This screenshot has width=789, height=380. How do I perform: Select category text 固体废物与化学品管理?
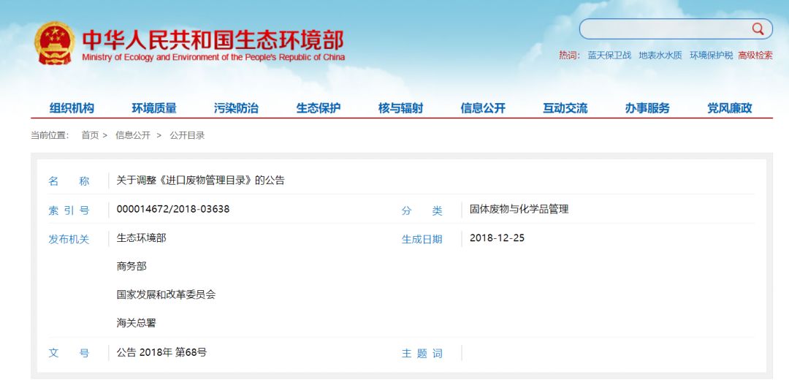coord(519,209)
